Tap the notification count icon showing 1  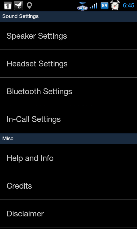8,5
